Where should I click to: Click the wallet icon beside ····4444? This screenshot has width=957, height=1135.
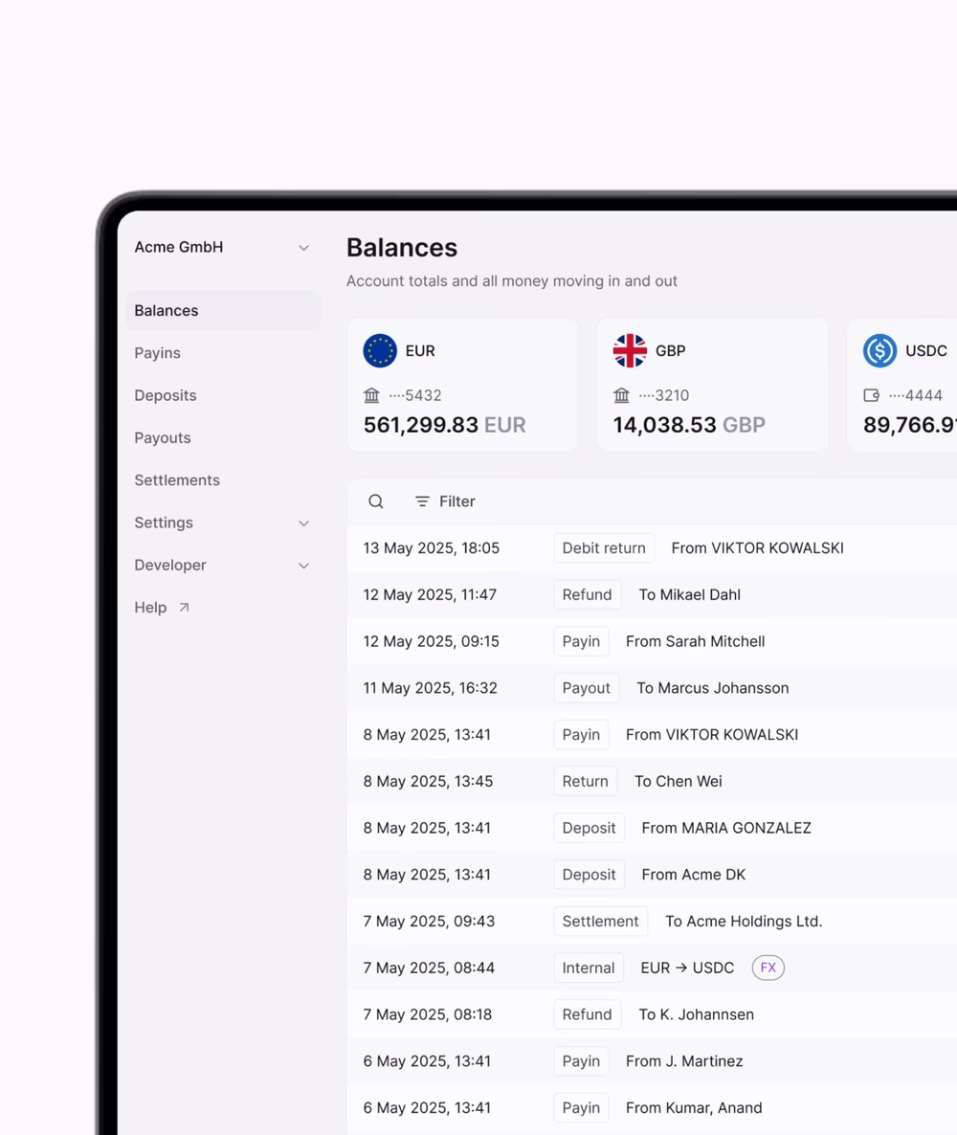(x=872, y=395)
